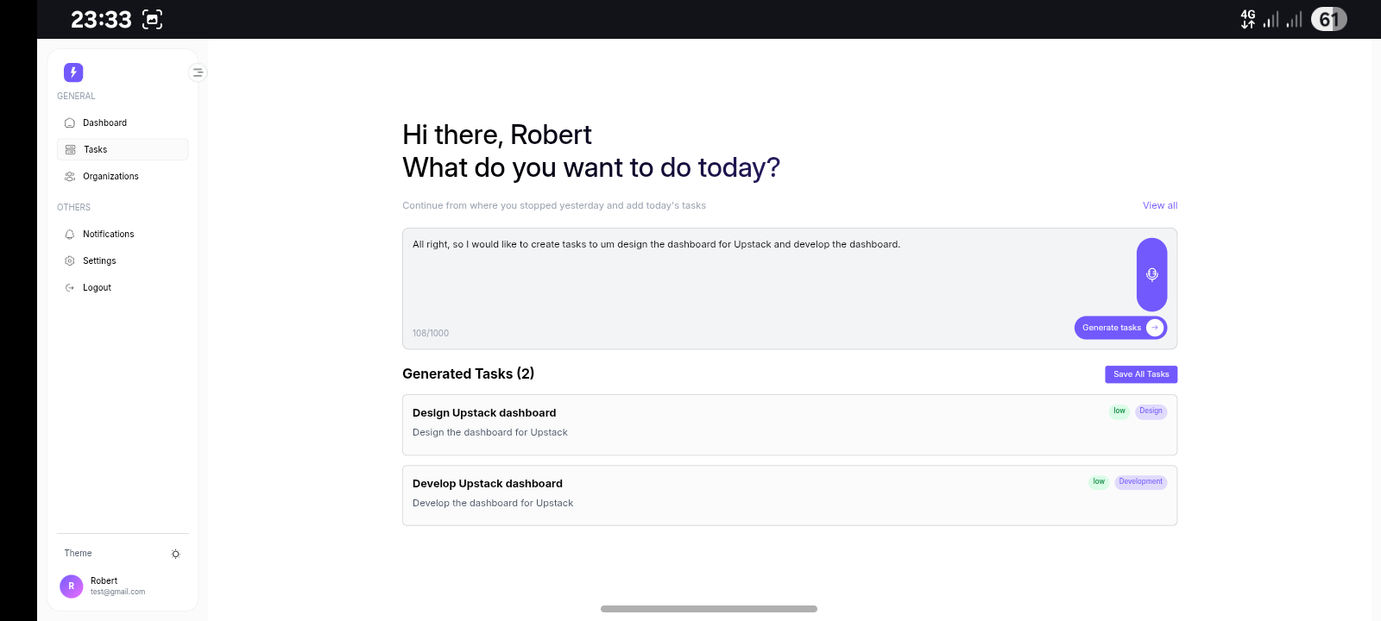Click the Logout arrow icon
This screenshot has width=1381, height=621.
click(70, 288)
